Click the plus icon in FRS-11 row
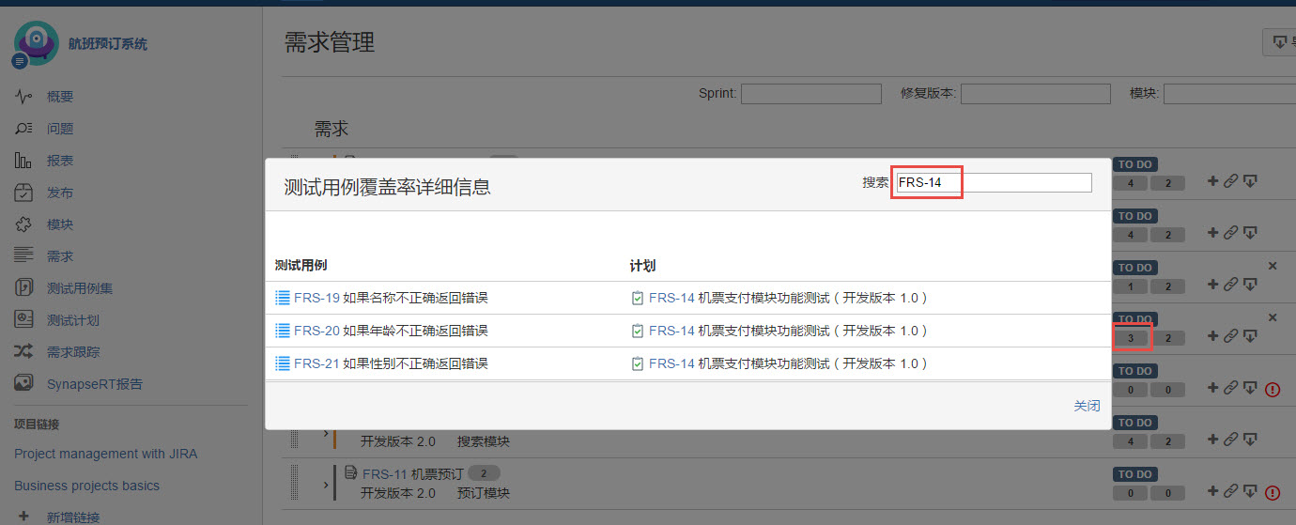Image resolution: width=1296 pixels, height=525 pixels. (x=1212, y=491)
